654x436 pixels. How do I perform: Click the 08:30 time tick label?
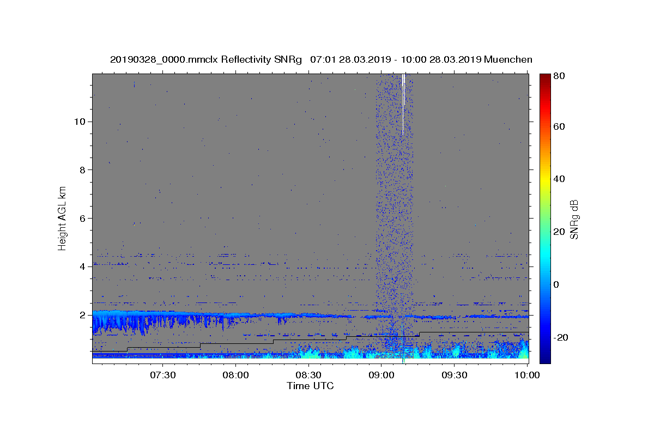coord(308,375)
